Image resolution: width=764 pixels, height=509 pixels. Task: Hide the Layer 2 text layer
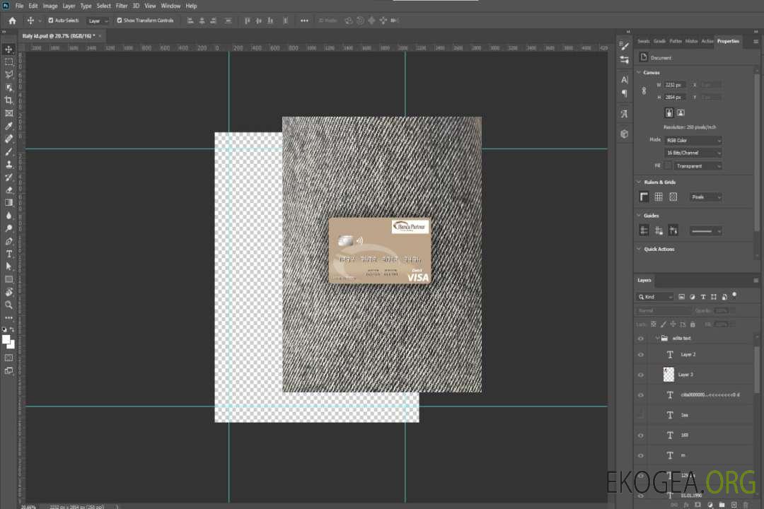pyautogui.click(x=641, y=355)
